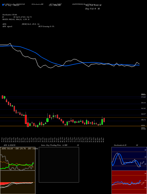Open the blue Stochastics chart panel
147x194 pixels.
point(129,159)
